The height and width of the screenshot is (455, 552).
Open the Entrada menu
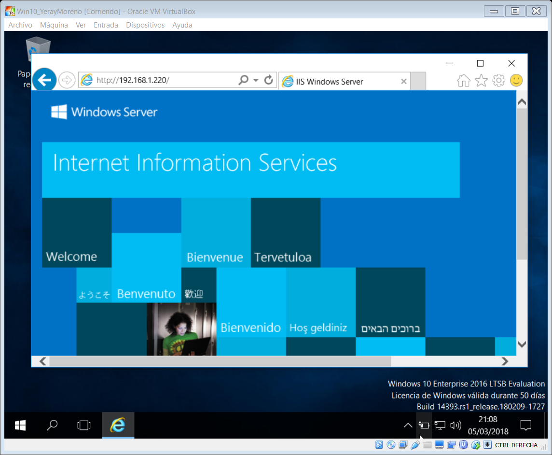point(106,25)
